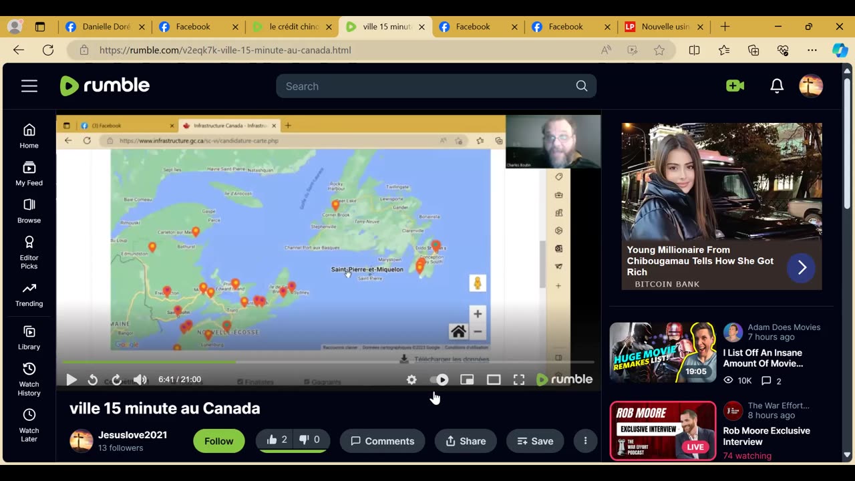The image size is (855, 481).
Task: Click the Jesuslove2021 channel avatar
Action: (x=81, y=441)
